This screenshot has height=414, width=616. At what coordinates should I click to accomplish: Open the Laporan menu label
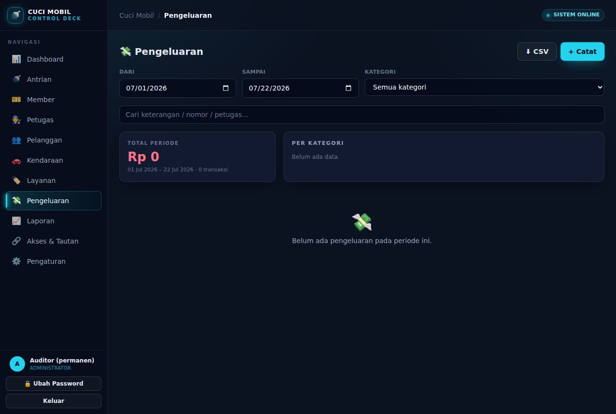(40, 221)
